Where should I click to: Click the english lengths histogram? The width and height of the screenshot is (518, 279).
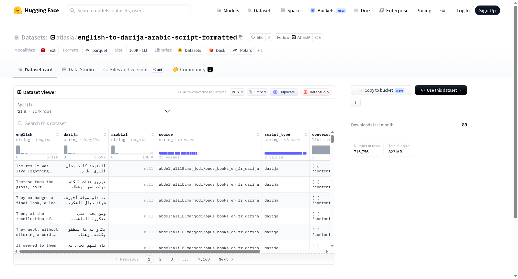click(x=37, y=150)
